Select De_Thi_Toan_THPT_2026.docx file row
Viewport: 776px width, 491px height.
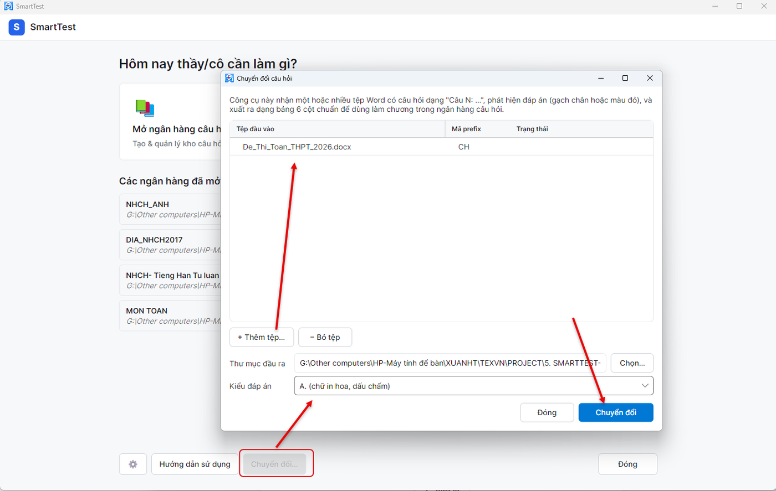(x=441, y=147)
